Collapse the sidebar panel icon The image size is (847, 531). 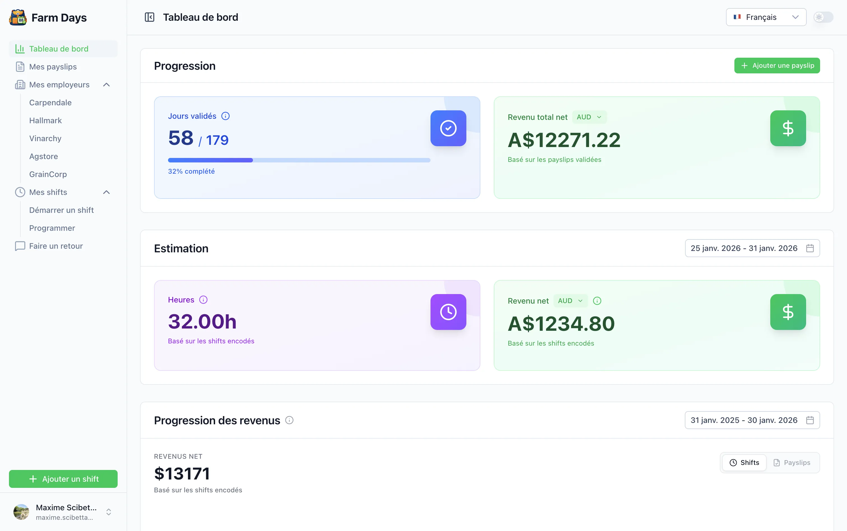150,17
